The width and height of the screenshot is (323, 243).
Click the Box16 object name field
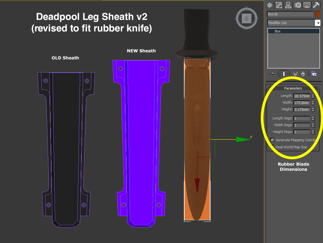(290, 14)
